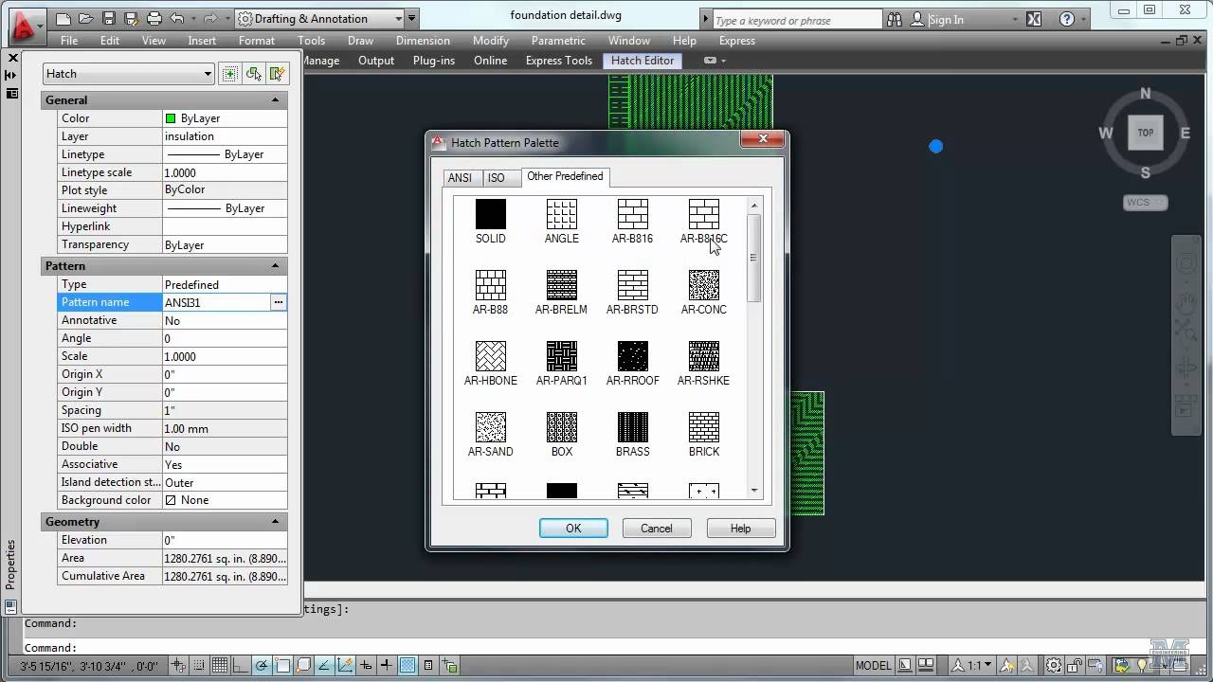Open the Format menu

256,41
